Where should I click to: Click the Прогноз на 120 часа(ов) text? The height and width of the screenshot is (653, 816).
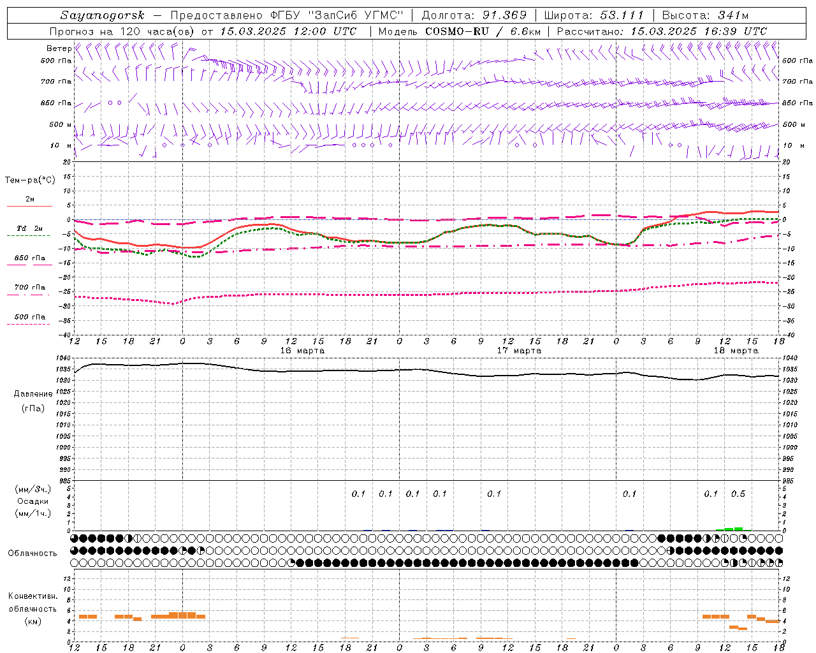coord(123,31)
